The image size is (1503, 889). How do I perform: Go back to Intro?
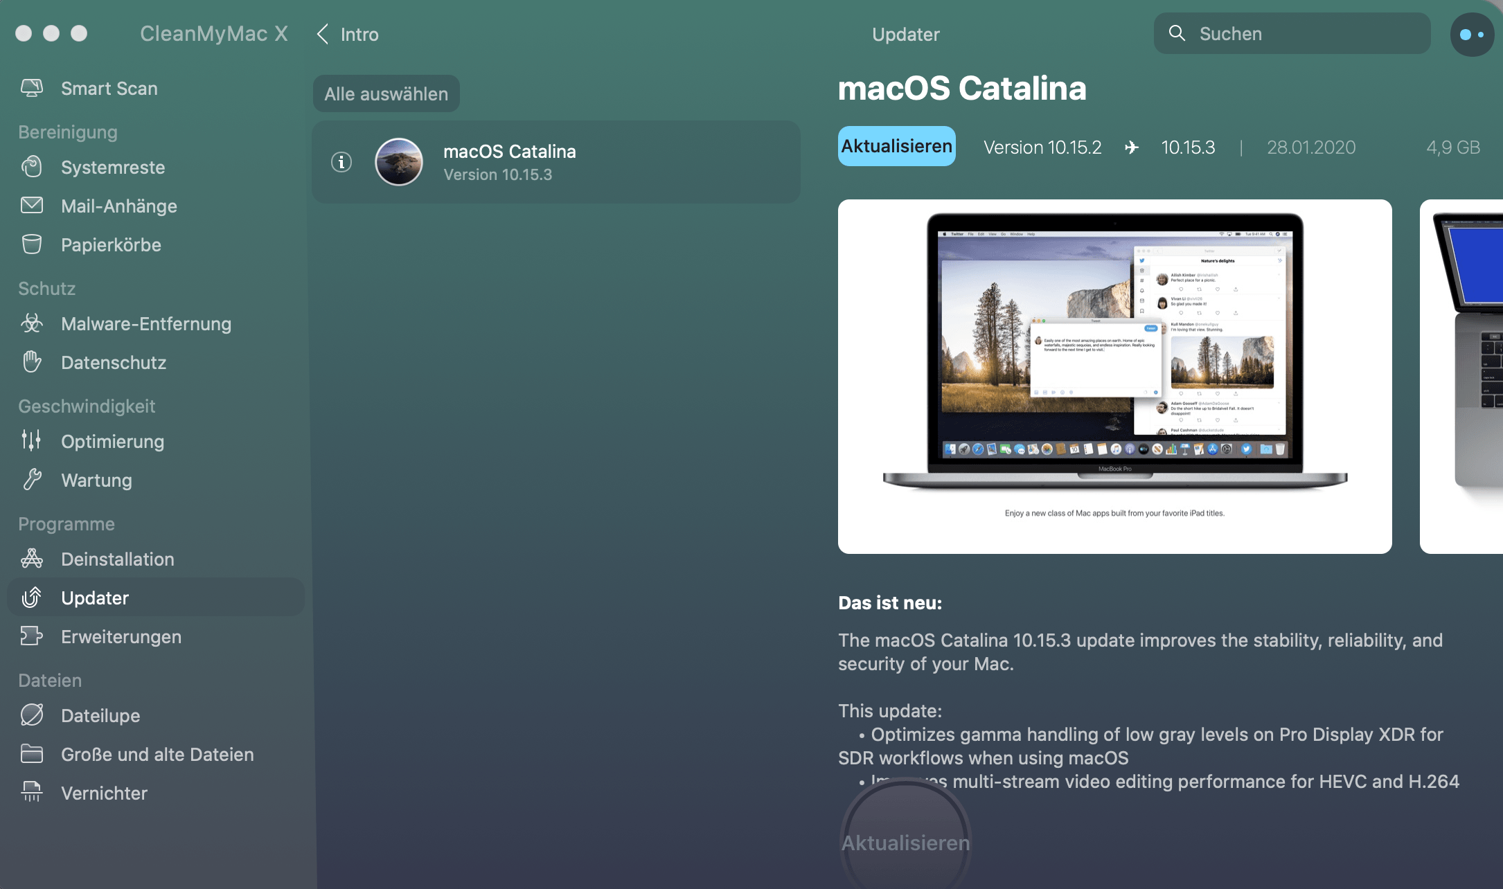tap(348, 34)
